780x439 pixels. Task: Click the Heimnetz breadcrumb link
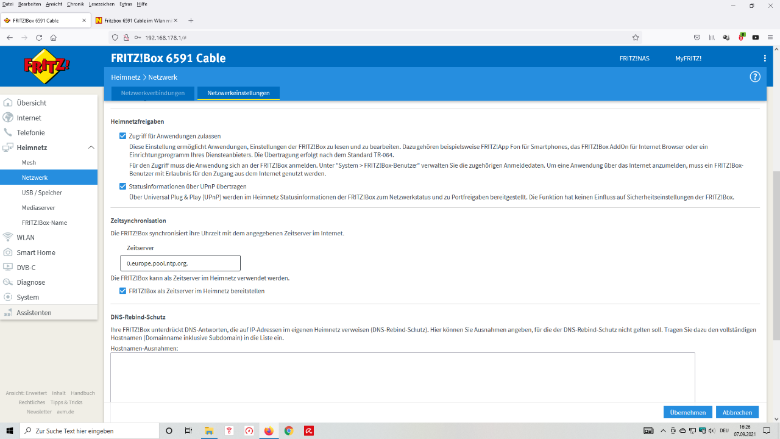(x=126, y=77)
